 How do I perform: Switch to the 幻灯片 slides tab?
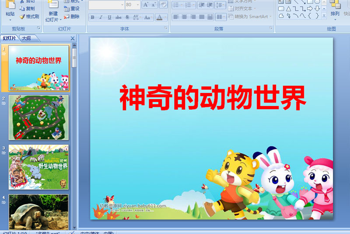pyautogui.click(x=10, y=38)
